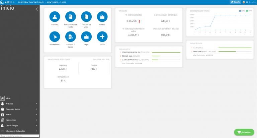The image size is (257, 138).
Task: Click the search all options field
Action: coord(20,136)
